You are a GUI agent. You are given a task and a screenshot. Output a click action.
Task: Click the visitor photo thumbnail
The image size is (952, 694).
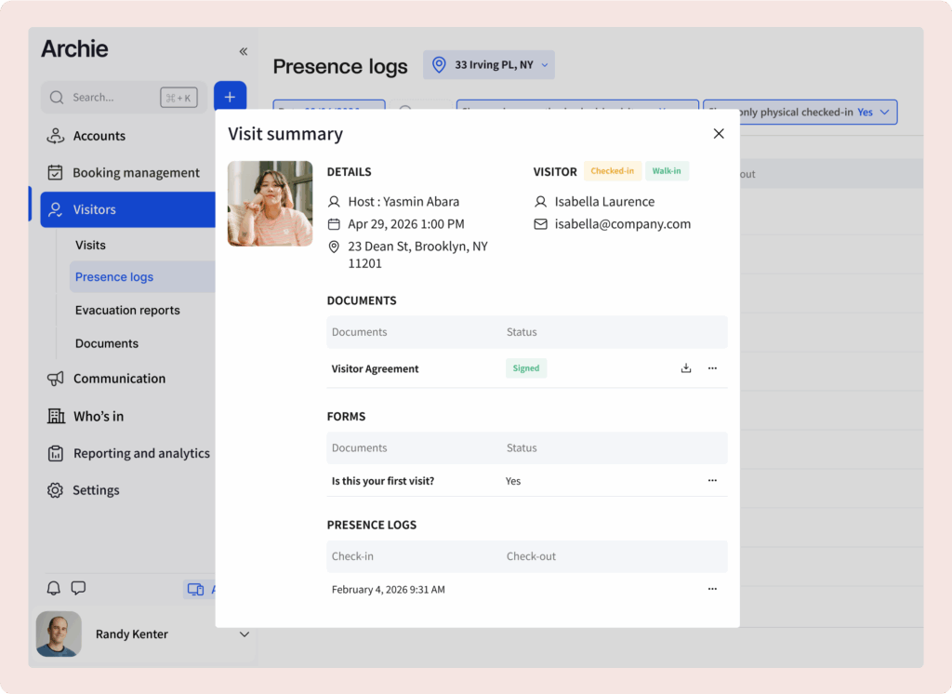[x=270, y=204]
